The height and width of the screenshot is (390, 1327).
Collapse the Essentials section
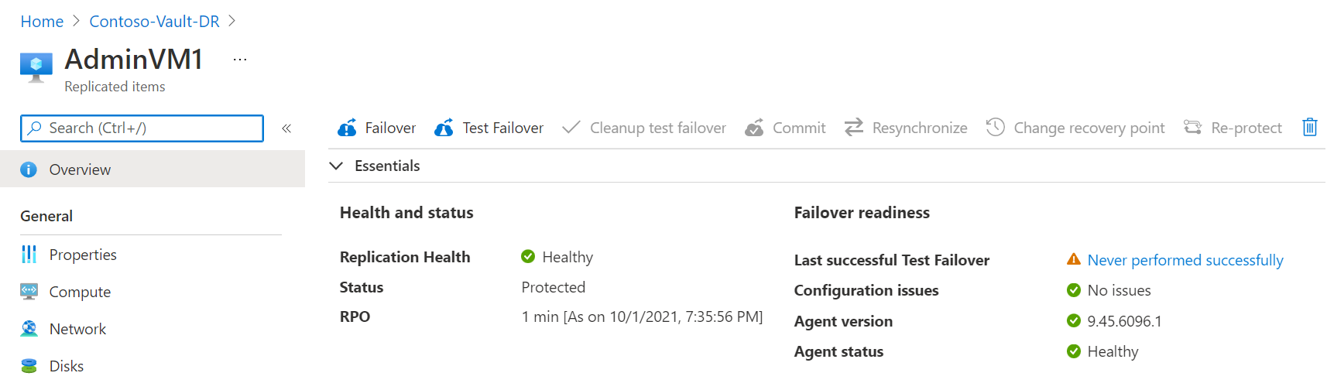[336, 166]
